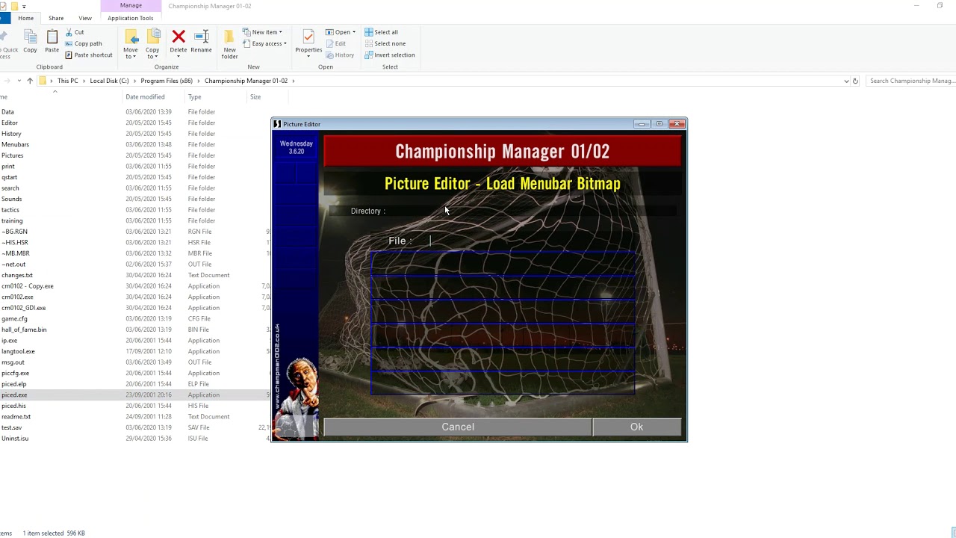Viewport: 956px width, 538px height.
Task: Select the langtool.exe file
Action: 18,351
